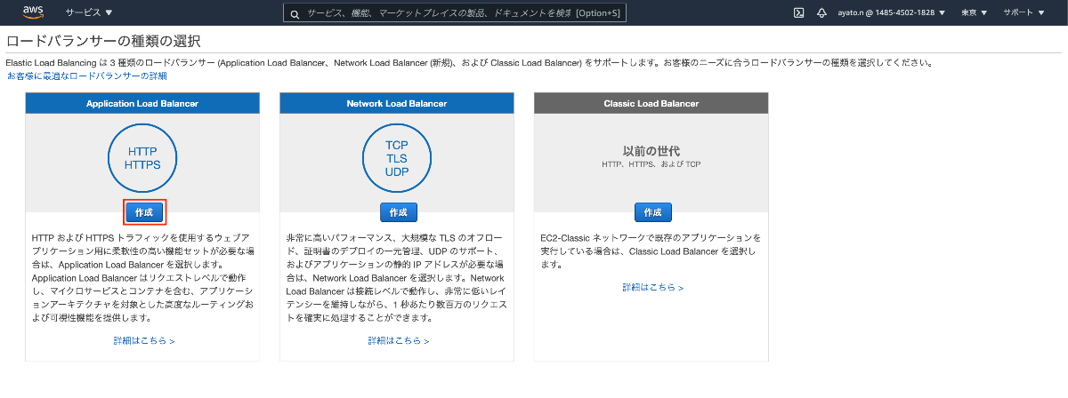The height and width of the screenshot is (398, 1068).
Task: Click the Application Load Balancer header
Action: coord(142,103)
